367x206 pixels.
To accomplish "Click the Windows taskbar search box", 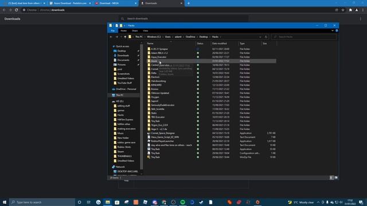I will 42,202.
